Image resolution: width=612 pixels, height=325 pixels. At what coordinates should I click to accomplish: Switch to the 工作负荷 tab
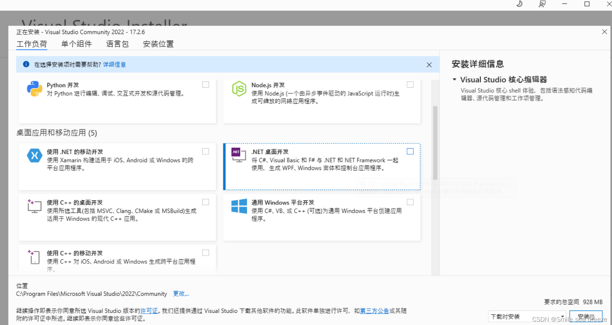32,44
